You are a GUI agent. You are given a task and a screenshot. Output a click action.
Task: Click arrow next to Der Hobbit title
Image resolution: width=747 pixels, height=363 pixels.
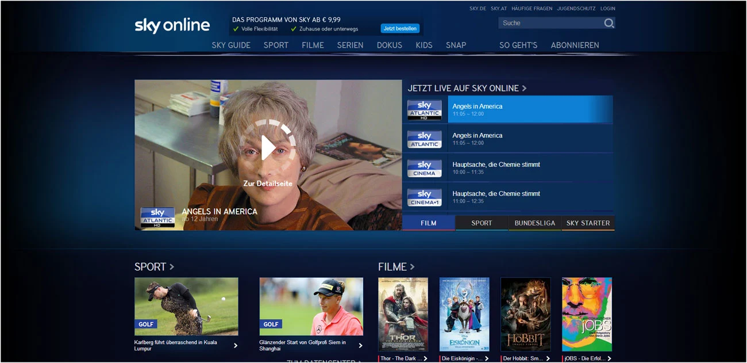point(548,358)
